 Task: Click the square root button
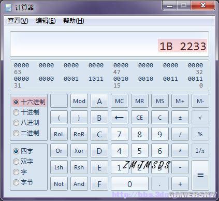pos(200,118)
